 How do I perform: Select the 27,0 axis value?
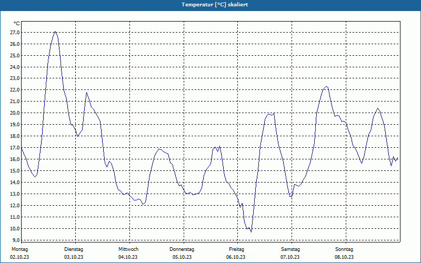tap(15, 33)
